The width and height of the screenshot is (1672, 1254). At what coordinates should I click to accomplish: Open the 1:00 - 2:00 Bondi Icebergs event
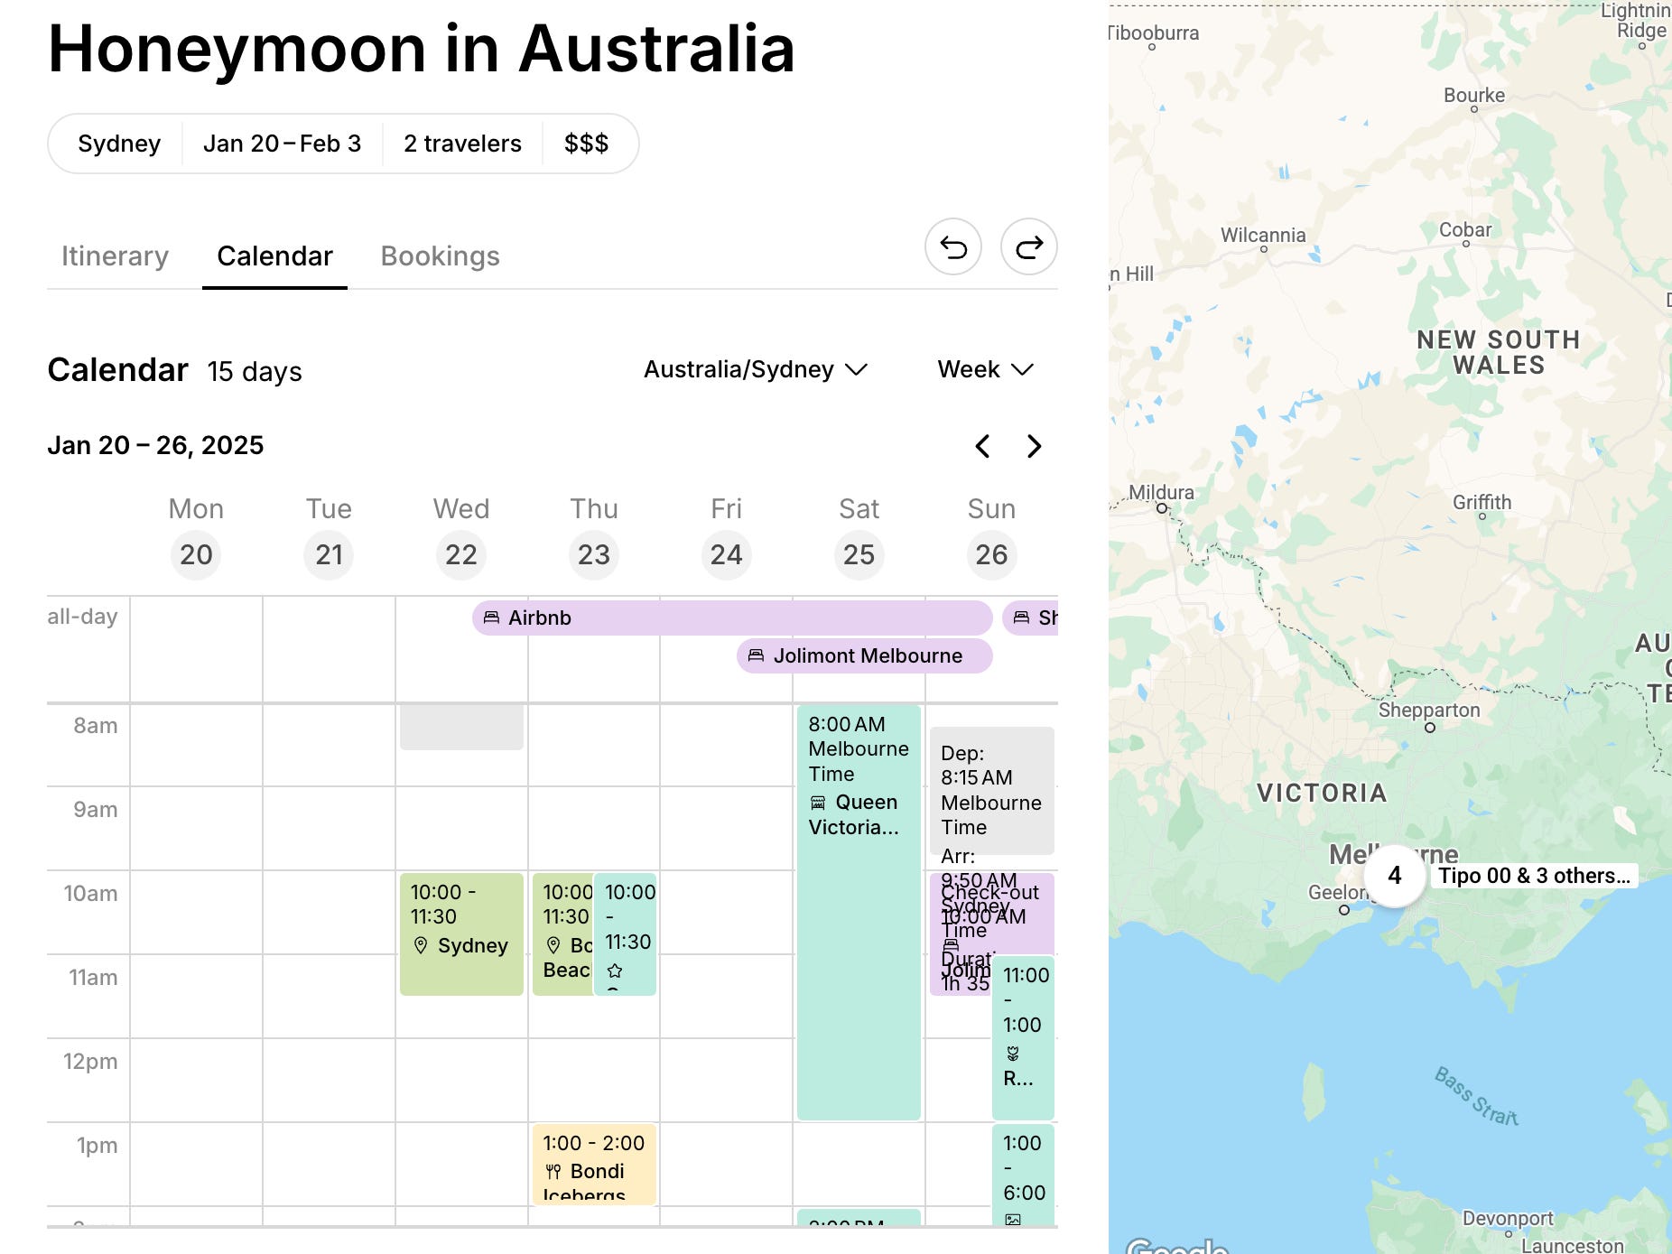594,1165
